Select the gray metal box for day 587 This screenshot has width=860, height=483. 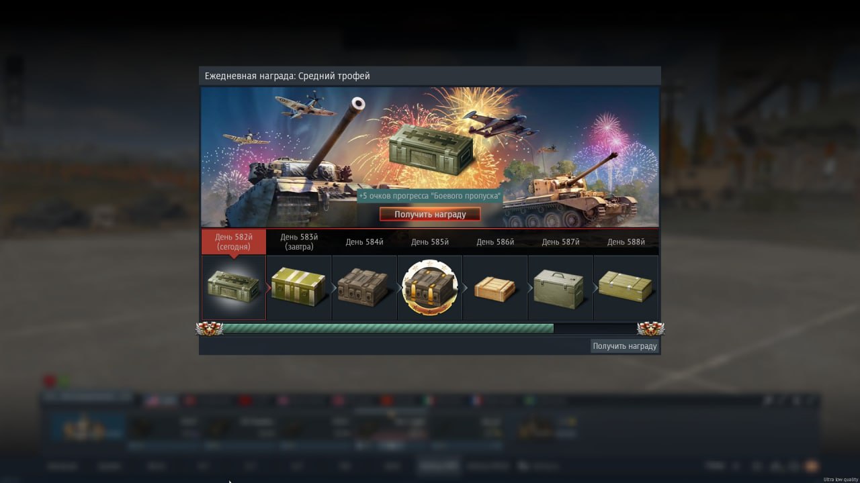560,287
